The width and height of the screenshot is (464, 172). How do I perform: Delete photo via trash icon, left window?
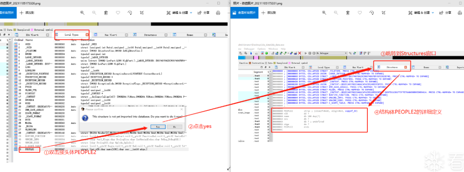(107, 12)
